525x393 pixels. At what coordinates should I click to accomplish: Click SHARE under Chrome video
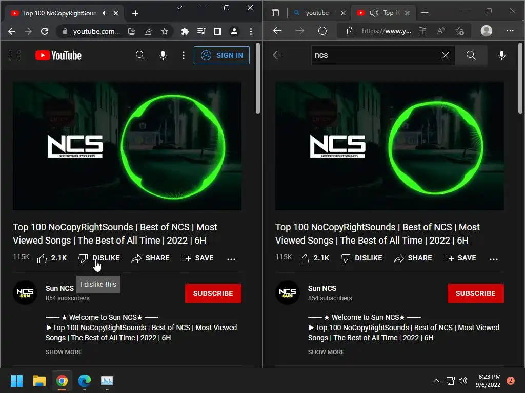(150, 258)
